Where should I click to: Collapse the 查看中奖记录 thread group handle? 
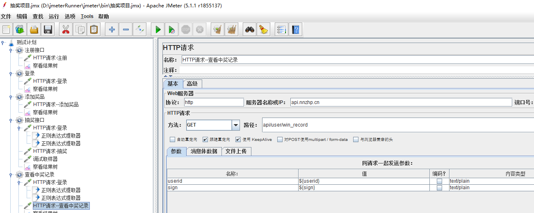[11, 175]
